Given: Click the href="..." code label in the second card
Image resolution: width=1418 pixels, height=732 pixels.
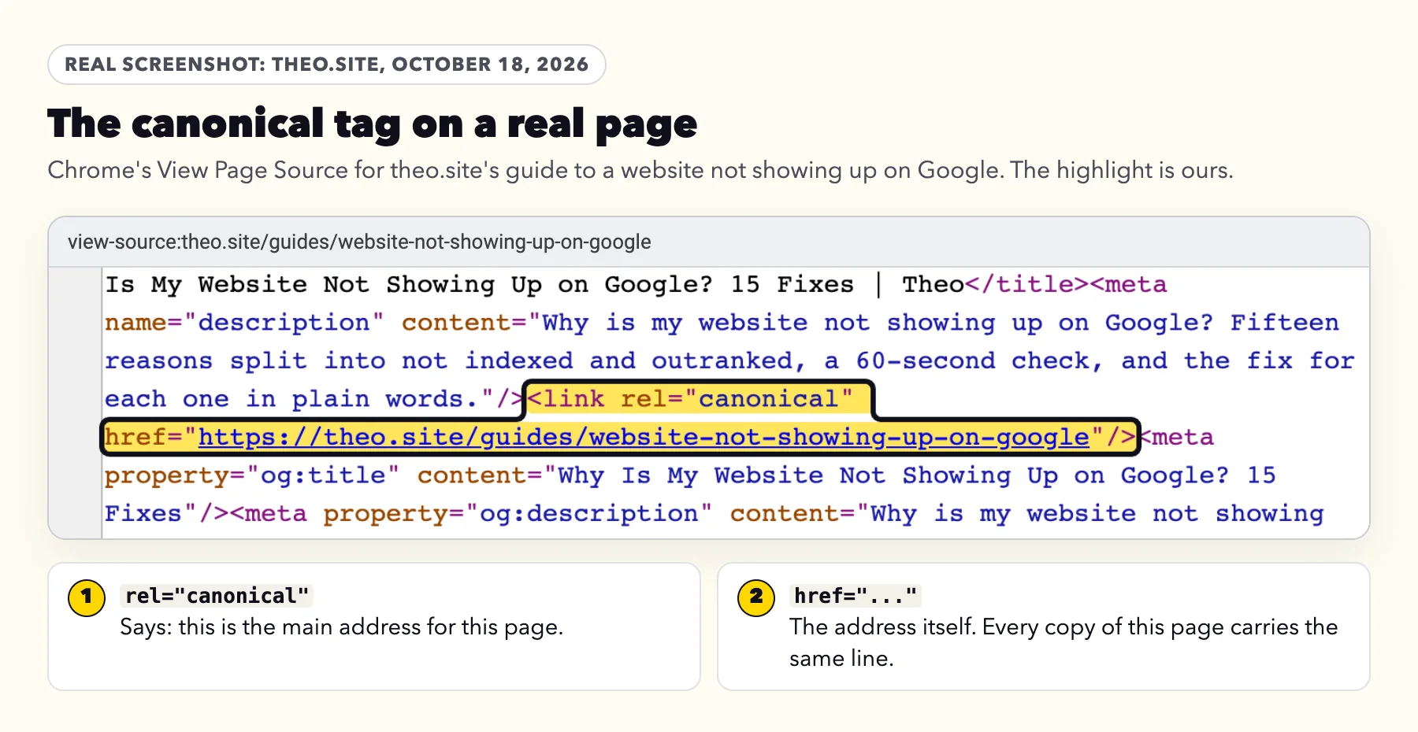Looking at the screenshot, I should coord(856,596).
